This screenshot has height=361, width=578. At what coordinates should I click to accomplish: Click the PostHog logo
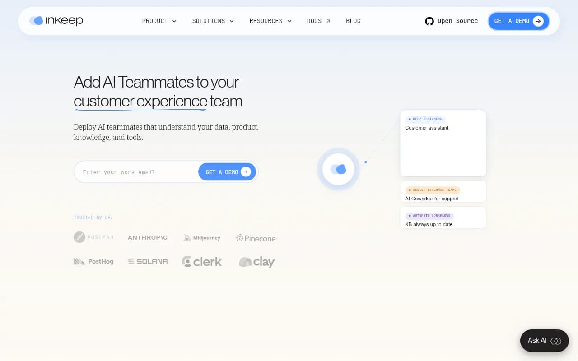pyautogui.click(x=93, y=261)
